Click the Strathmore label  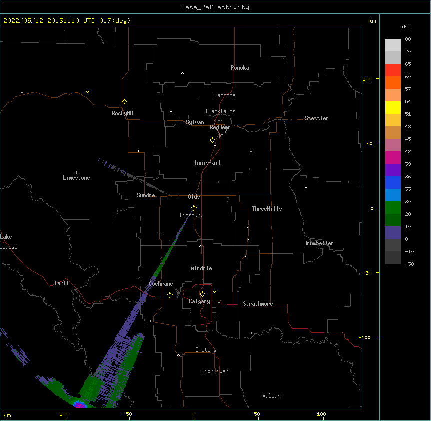coord(258,304)
